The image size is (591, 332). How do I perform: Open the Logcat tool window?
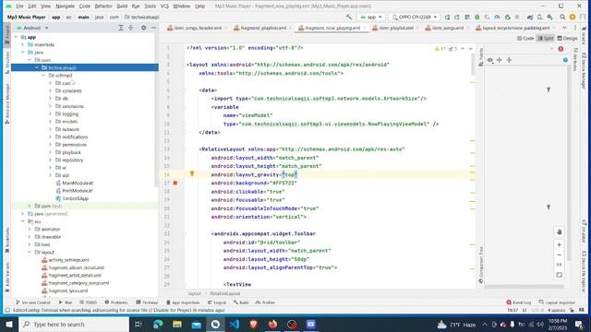217,302
